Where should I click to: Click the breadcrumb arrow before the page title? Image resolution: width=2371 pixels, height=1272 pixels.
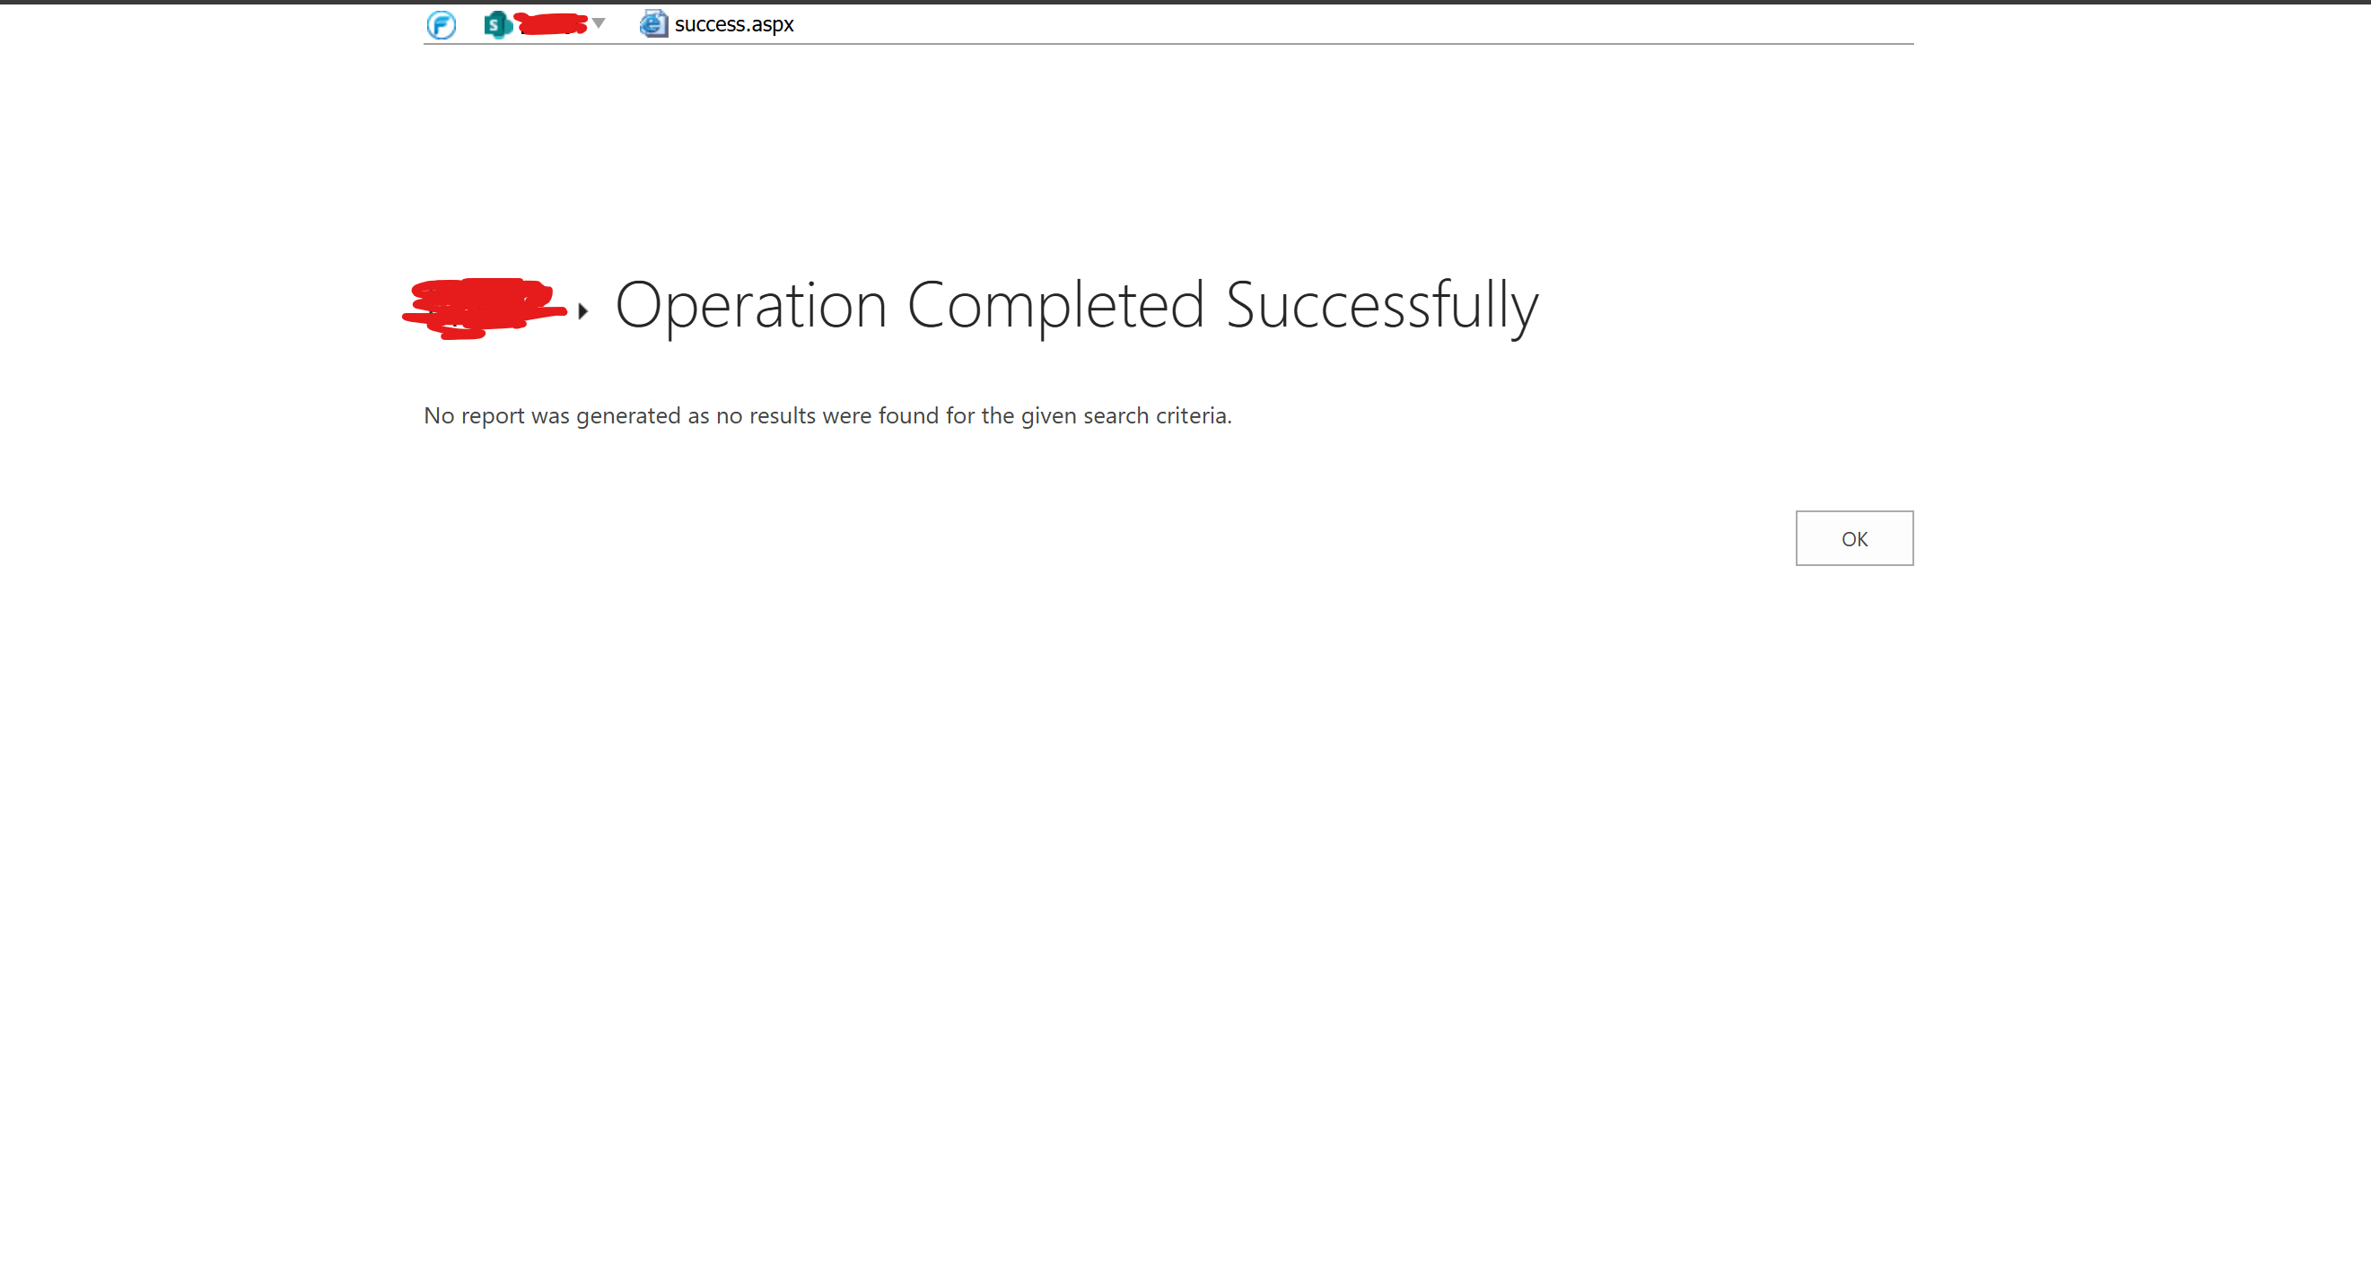pyautogui.click(x=582, y=311)
